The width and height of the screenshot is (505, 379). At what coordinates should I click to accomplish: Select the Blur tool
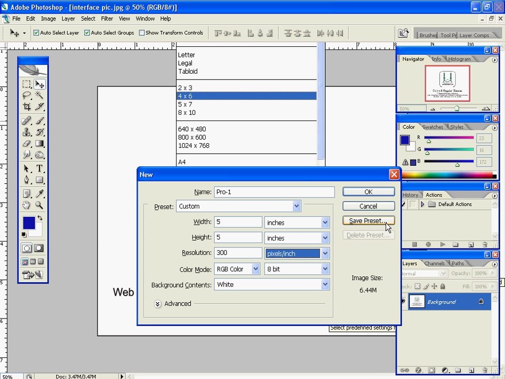click(x=26, y=154)
